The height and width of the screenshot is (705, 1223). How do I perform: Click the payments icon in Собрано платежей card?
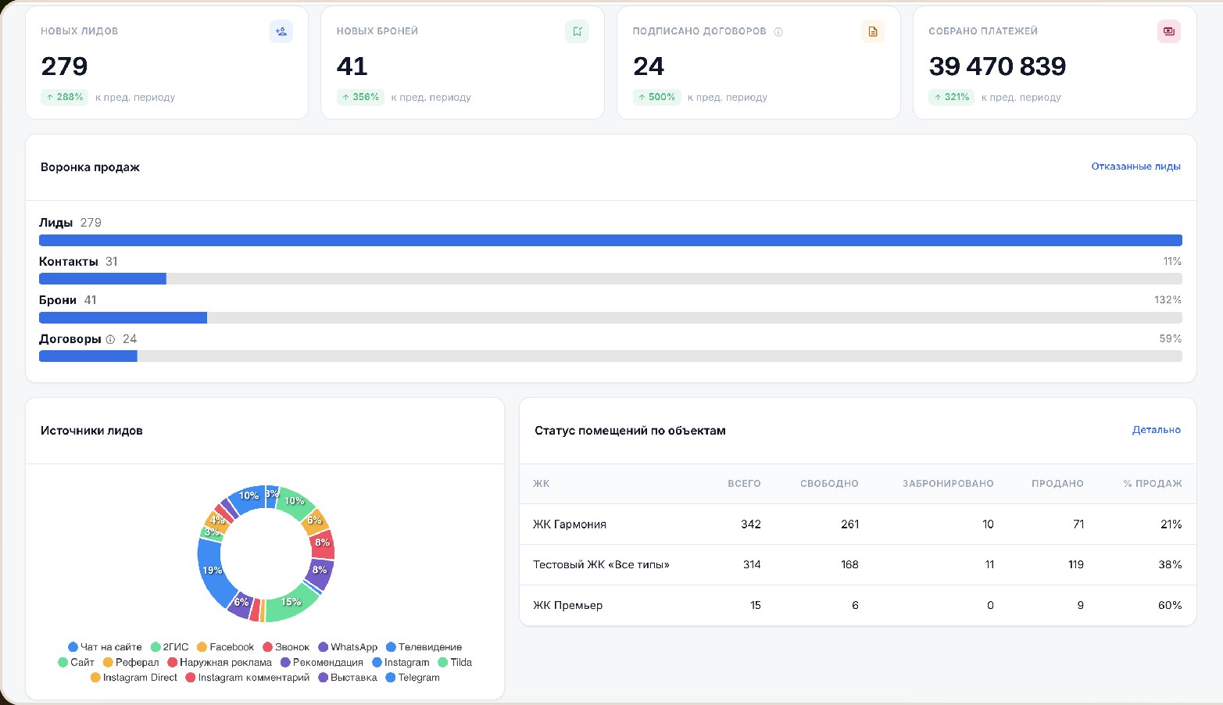click(x=1169, y=31)
